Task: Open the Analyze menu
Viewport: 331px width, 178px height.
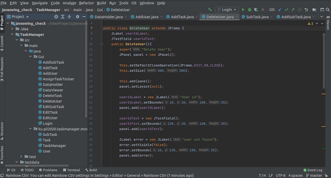Action: click(69, 3)
